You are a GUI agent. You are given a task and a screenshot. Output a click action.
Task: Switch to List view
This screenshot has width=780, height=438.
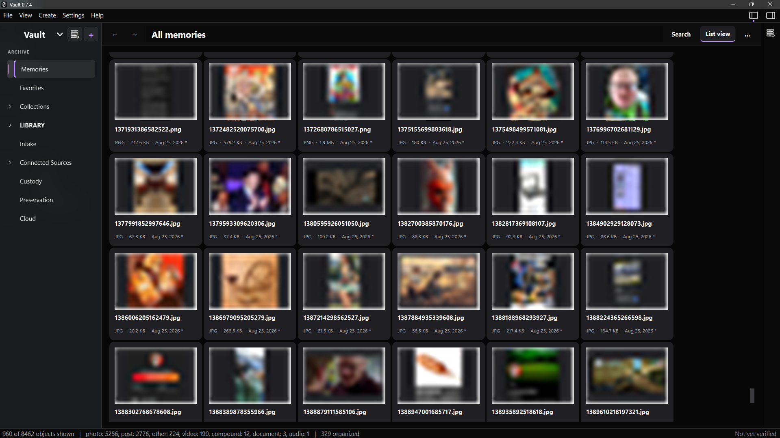click(x=717, y=34)
